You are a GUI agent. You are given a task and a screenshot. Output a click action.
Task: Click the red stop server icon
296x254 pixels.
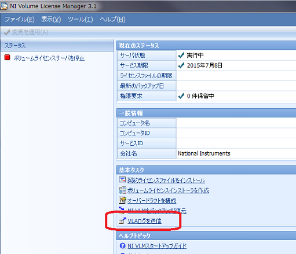tap(7, 57)
